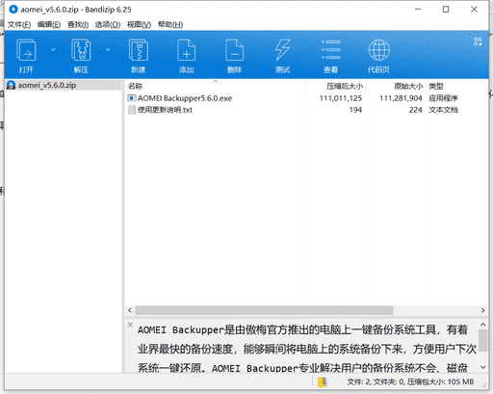Click the Bandizip logo in the title bar

click(x=13, y=10)
